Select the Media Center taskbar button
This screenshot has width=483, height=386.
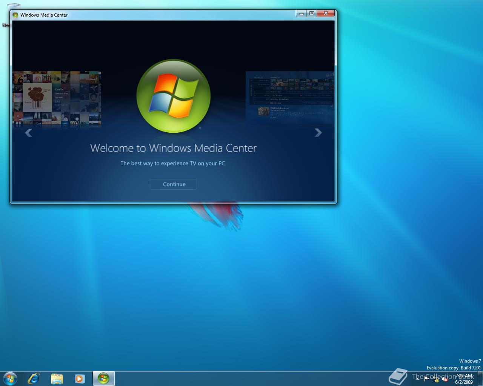pyautogui.click(x=103, y=378)
